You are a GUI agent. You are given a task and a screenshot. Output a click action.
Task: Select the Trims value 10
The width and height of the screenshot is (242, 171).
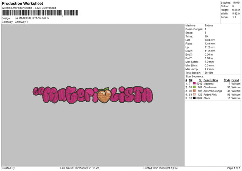pos(206,36)
